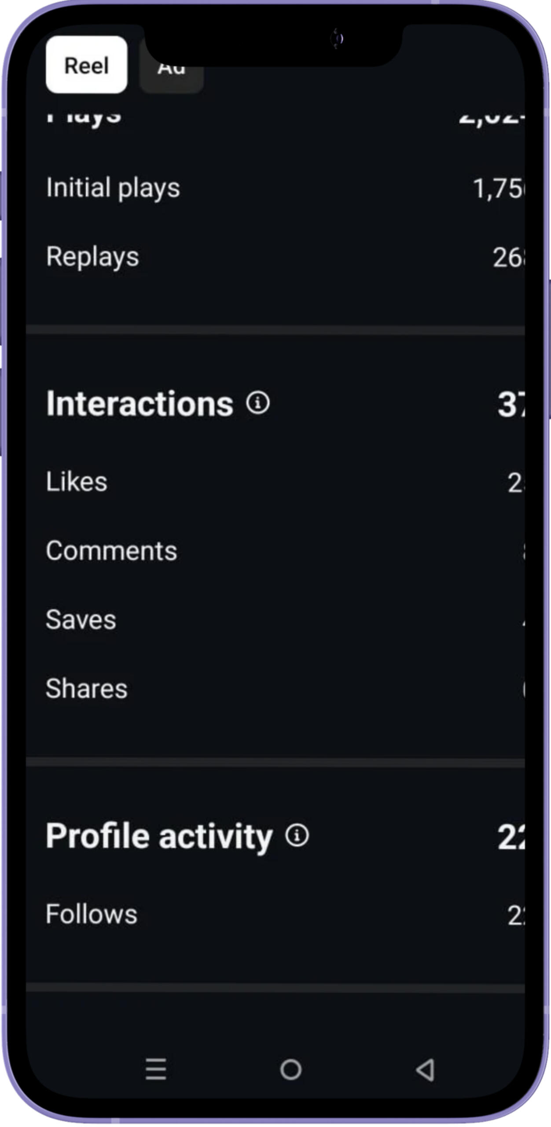Tap the Profile activity total number

511,837
